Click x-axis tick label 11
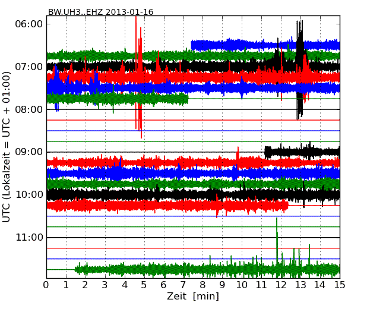This screenshot has height=309, width=386. point(261,285)
